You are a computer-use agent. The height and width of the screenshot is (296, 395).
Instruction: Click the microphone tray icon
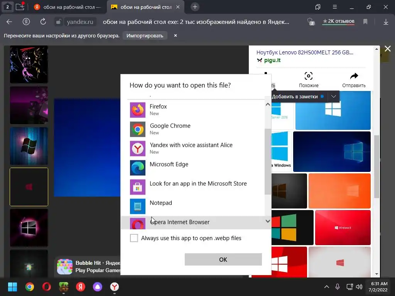[338, 287]
